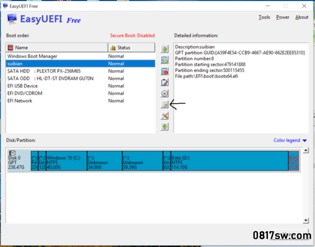Select EFI USB Device entry
This screenshot has width=315, height=247.
pos(80,86)
